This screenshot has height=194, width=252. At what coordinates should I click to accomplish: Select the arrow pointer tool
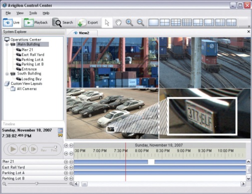[107, 22]
